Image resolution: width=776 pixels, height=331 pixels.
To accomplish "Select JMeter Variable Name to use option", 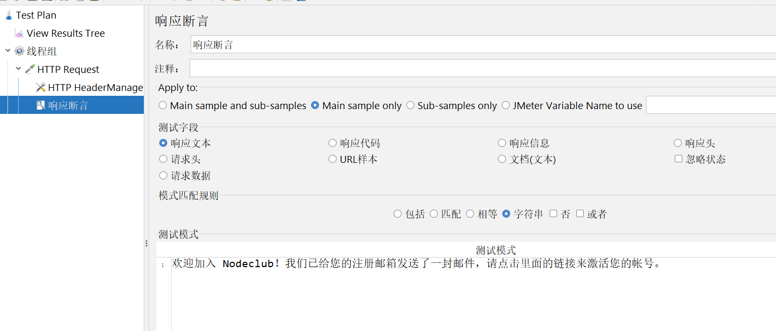I will pyautogui.click(x=506, y=105).
